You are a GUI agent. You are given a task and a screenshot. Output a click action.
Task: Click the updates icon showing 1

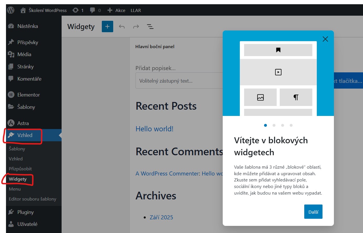pyautogui.click(x=76, y=10)
